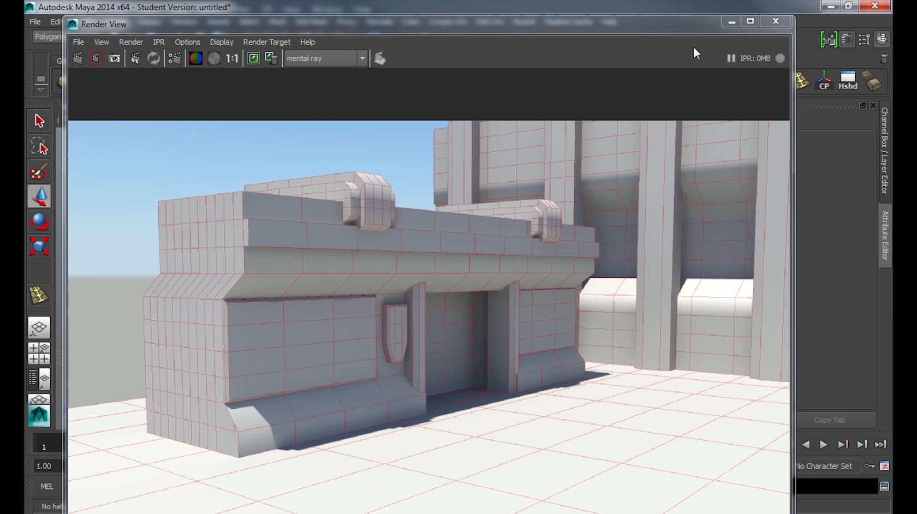Select the Rotate tool in the toolbox

[39, 222]
